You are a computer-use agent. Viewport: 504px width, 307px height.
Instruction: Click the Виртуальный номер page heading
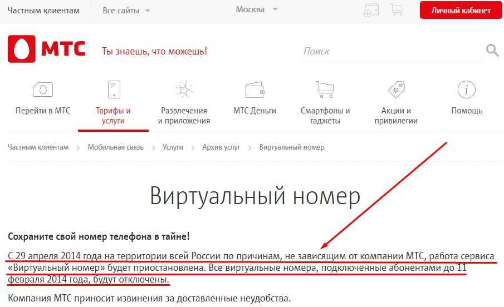click(x=255, y=196)
